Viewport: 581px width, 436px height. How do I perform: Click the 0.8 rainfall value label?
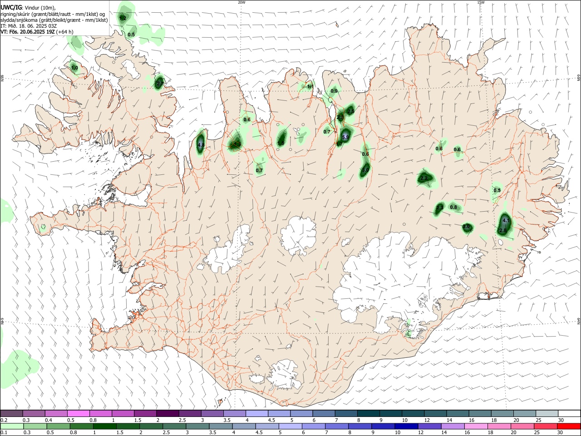(453, 207)
